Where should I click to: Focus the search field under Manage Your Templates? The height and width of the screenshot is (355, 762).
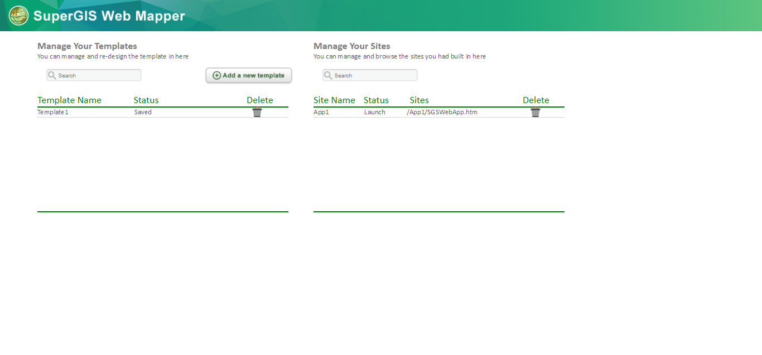pyautogui.click(x=98, y=75)
